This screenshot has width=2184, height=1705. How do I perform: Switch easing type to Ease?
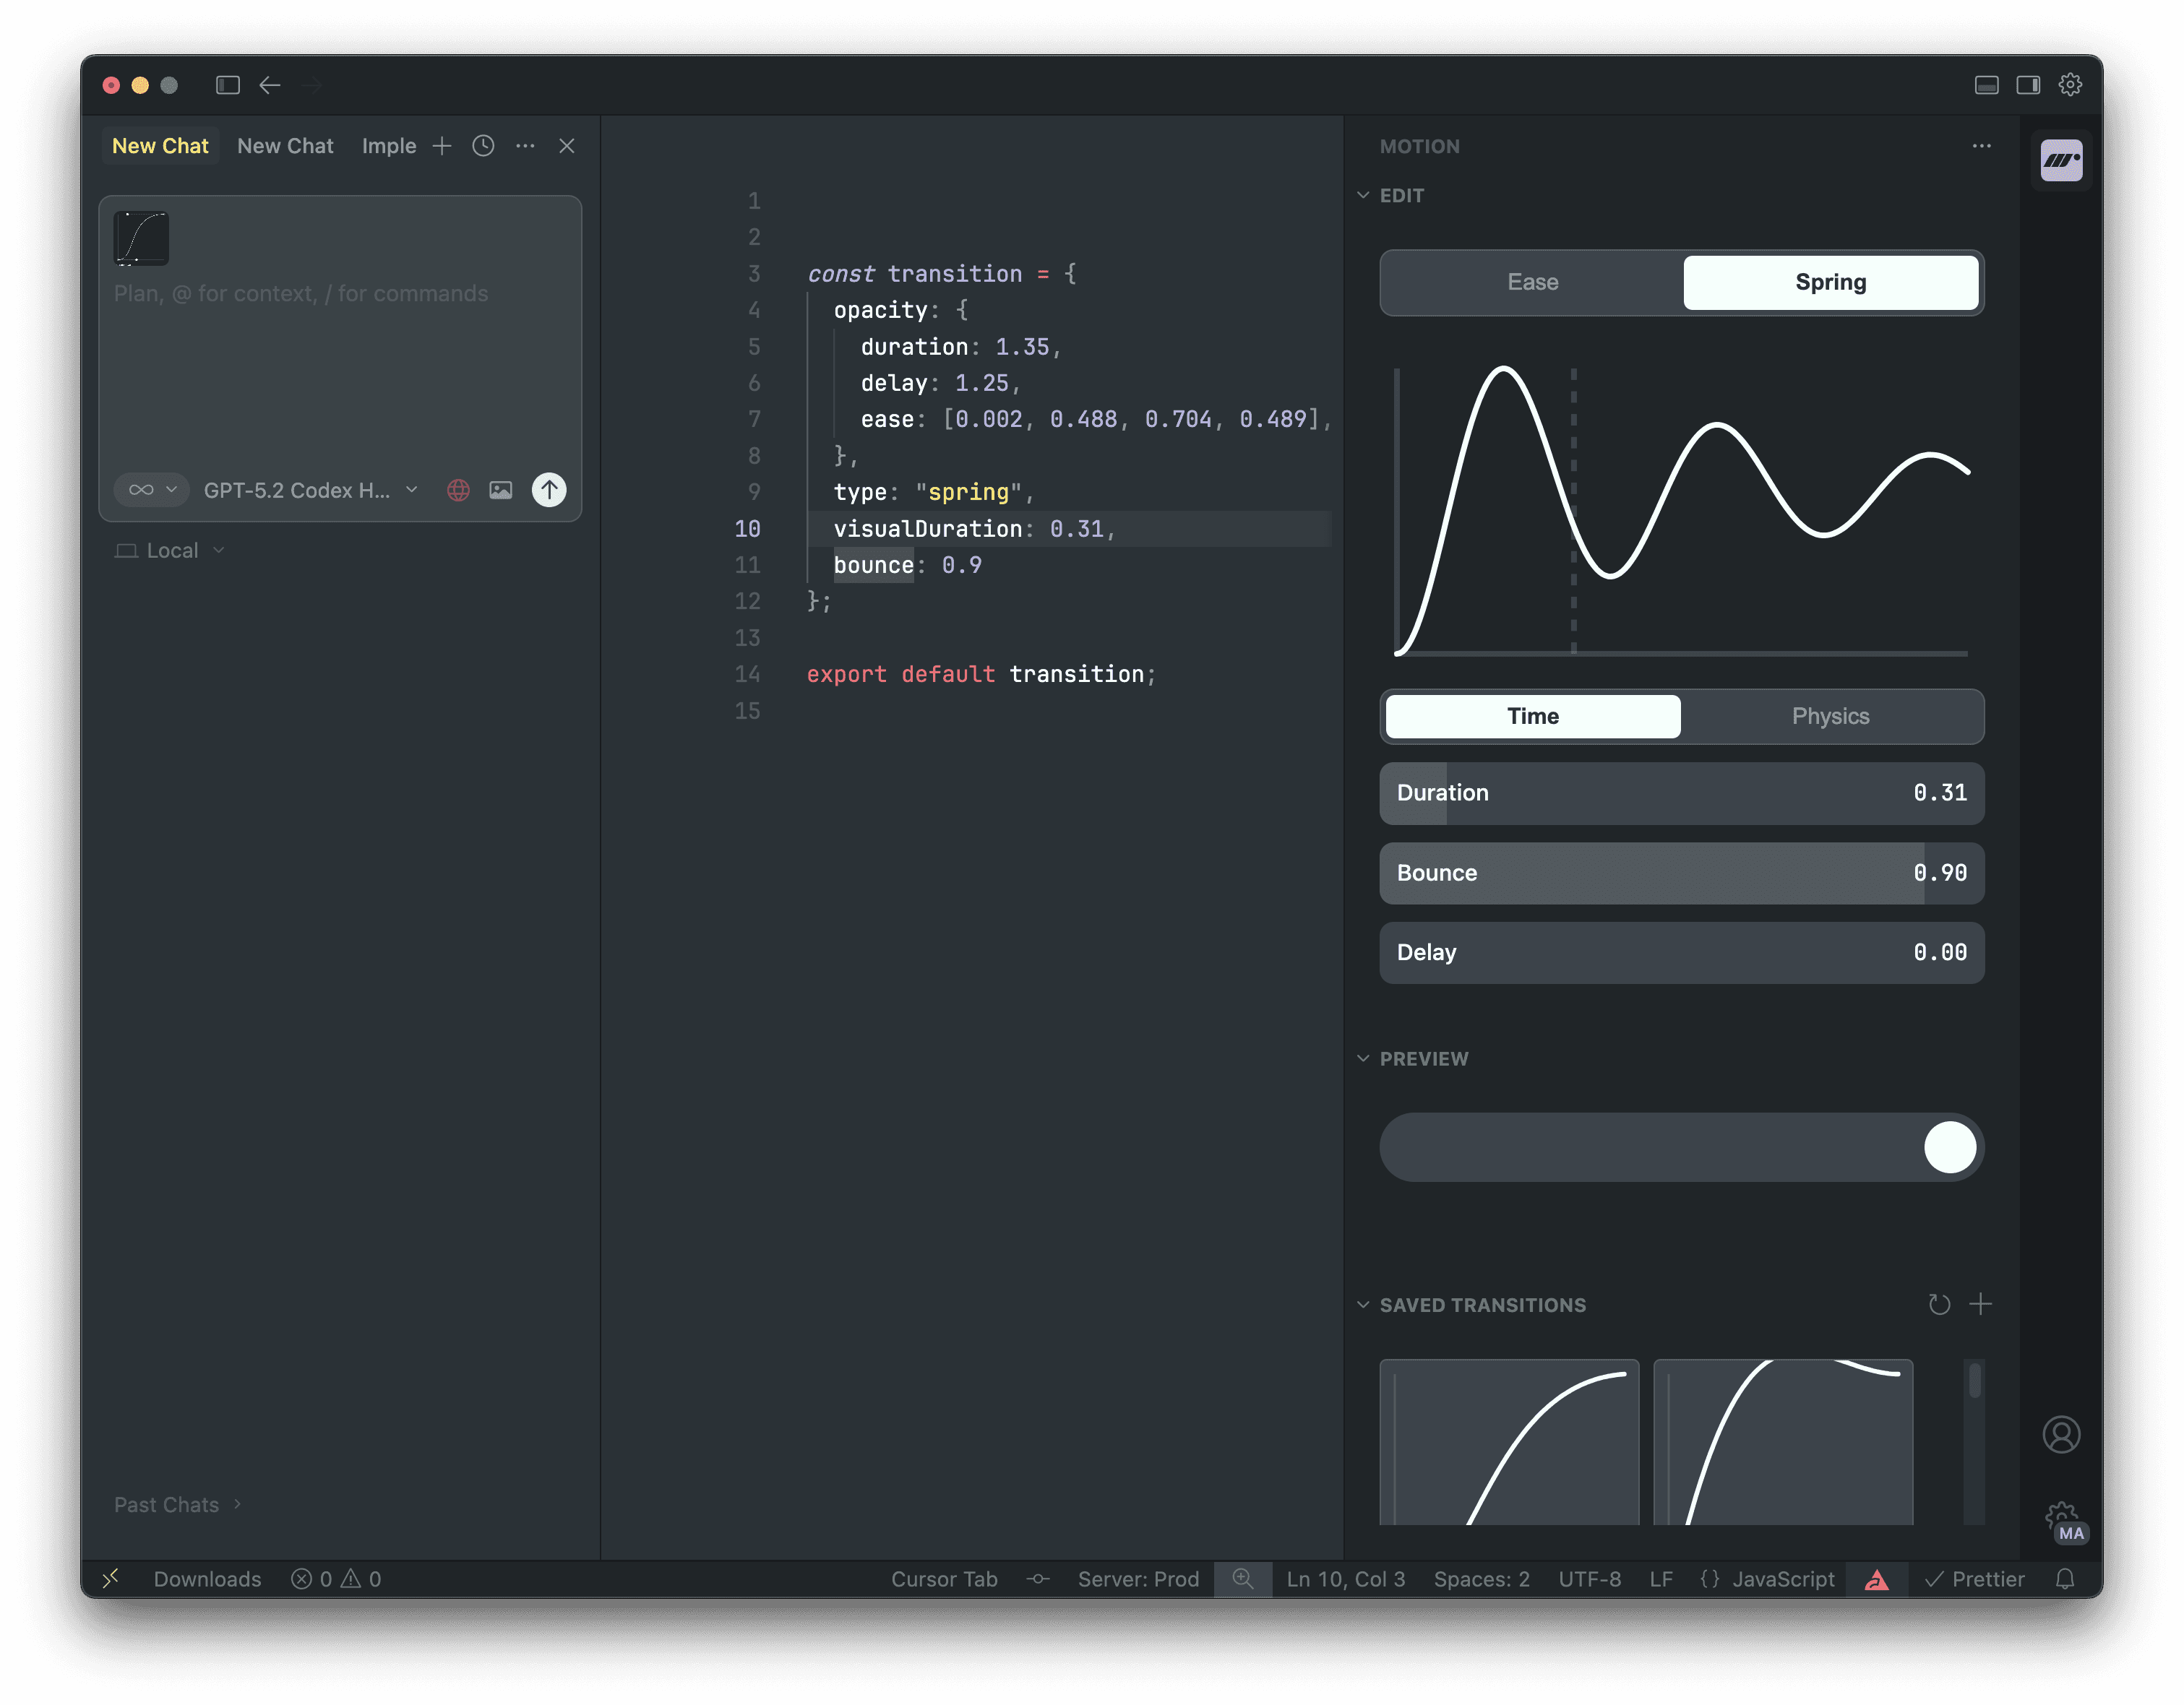click(1532, 282)
